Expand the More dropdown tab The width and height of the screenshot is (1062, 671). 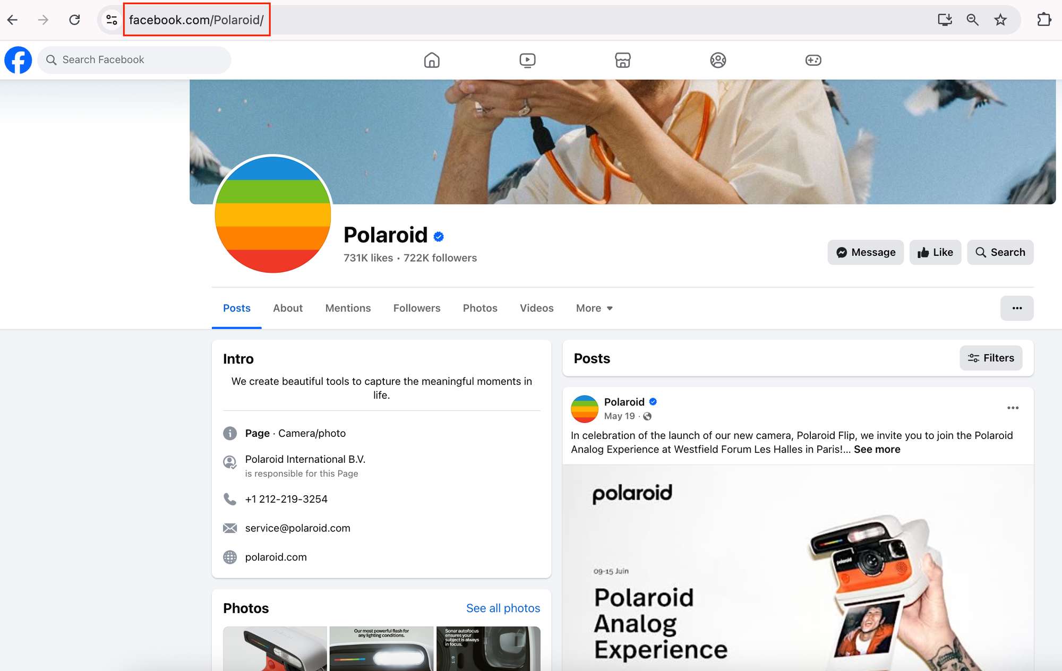[594, 308]
